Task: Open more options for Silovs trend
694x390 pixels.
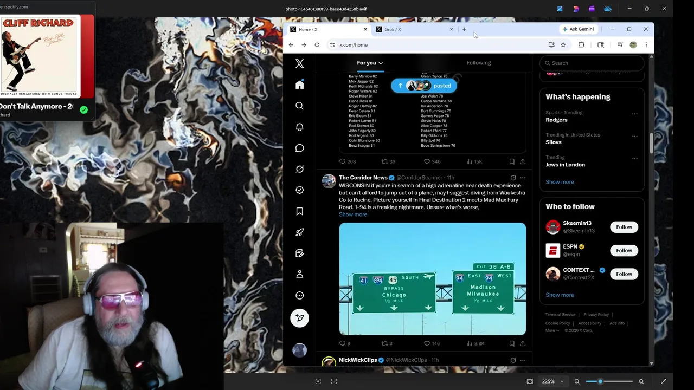Action: coord(634,136)
